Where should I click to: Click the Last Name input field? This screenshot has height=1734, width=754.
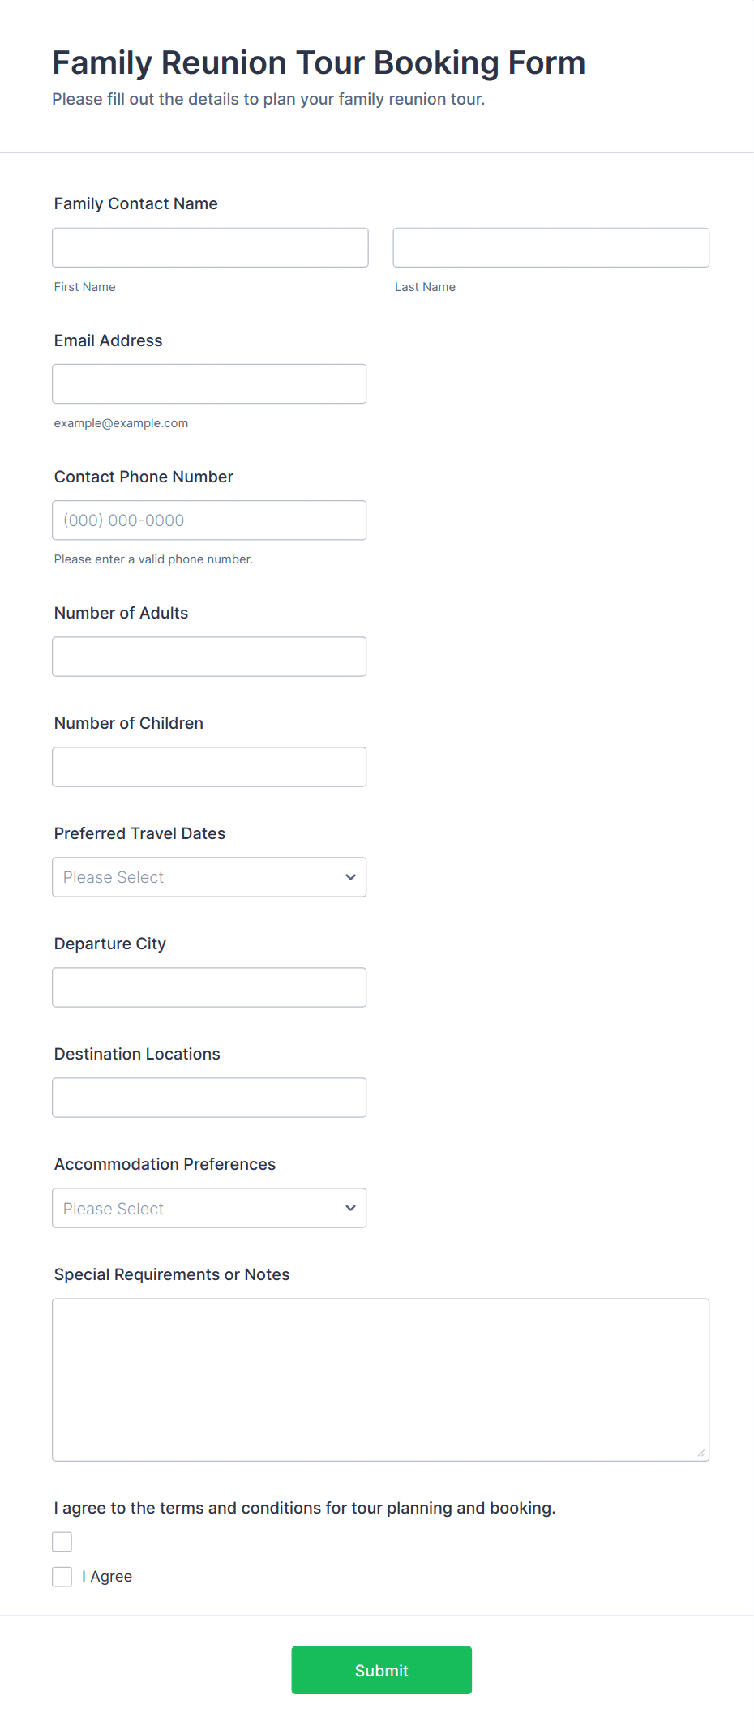[551, 247]
